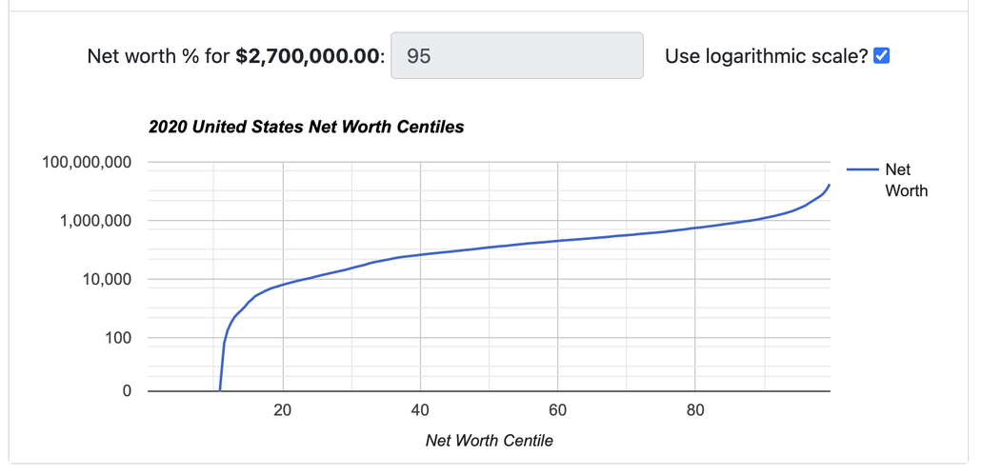Screen dimensions: 982x476
Task: Click the 'Use logarithmic scale?' label
Action: [767, 56]
